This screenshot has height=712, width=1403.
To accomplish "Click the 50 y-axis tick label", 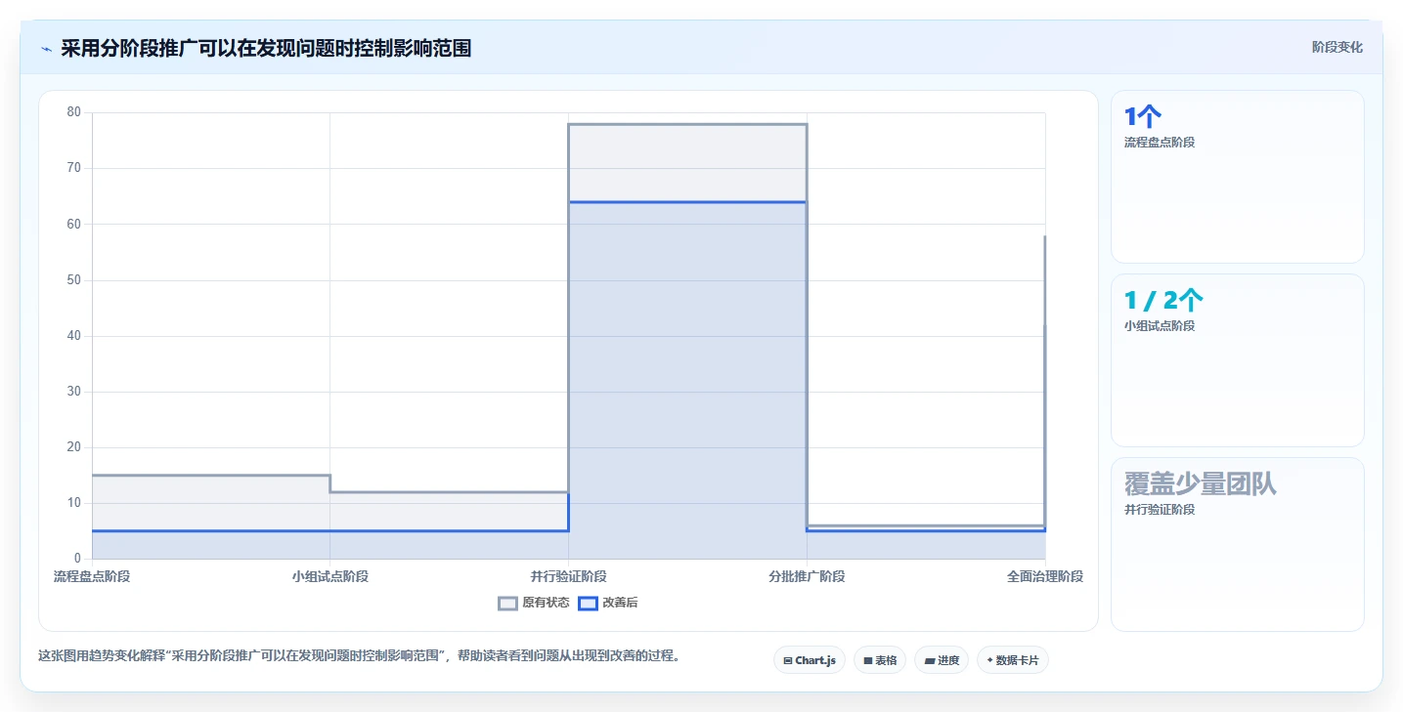I will click(x=74, y=279).
